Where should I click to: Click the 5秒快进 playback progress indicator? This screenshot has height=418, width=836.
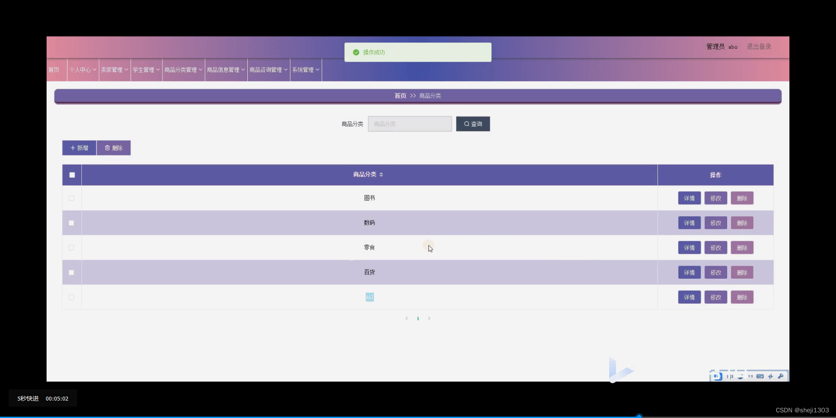pyautogui.click(x=28, y=398)
